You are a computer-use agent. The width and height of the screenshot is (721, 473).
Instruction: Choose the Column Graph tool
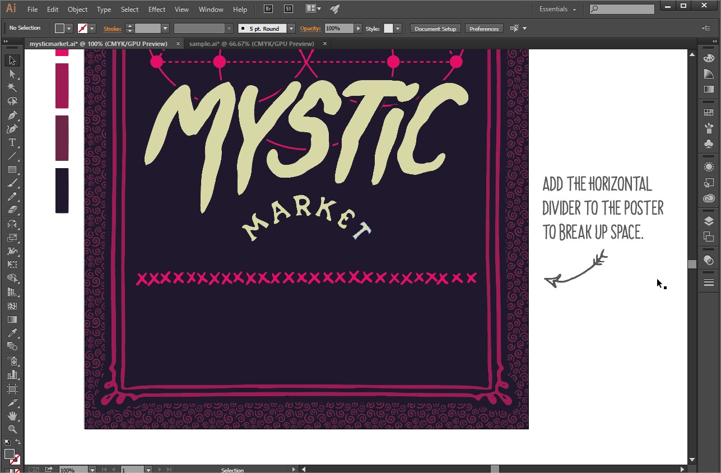click(12, 374)
